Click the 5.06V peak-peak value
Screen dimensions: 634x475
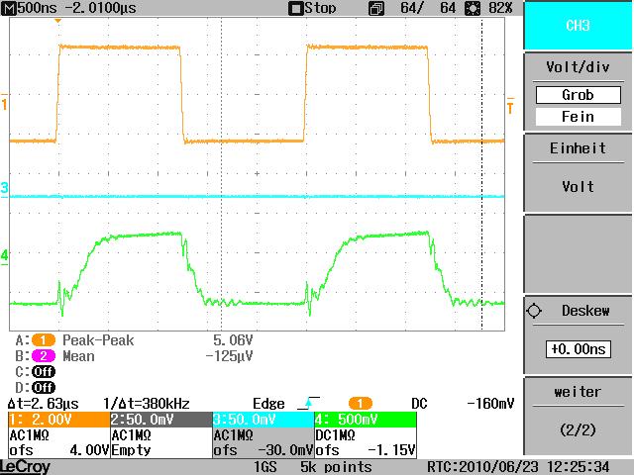(233, 340)
